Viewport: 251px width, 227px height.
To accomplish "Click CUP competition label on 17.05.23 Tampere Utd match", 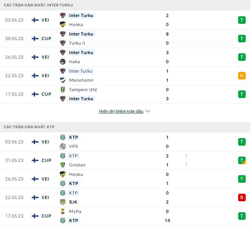I will tap(46, 94).
